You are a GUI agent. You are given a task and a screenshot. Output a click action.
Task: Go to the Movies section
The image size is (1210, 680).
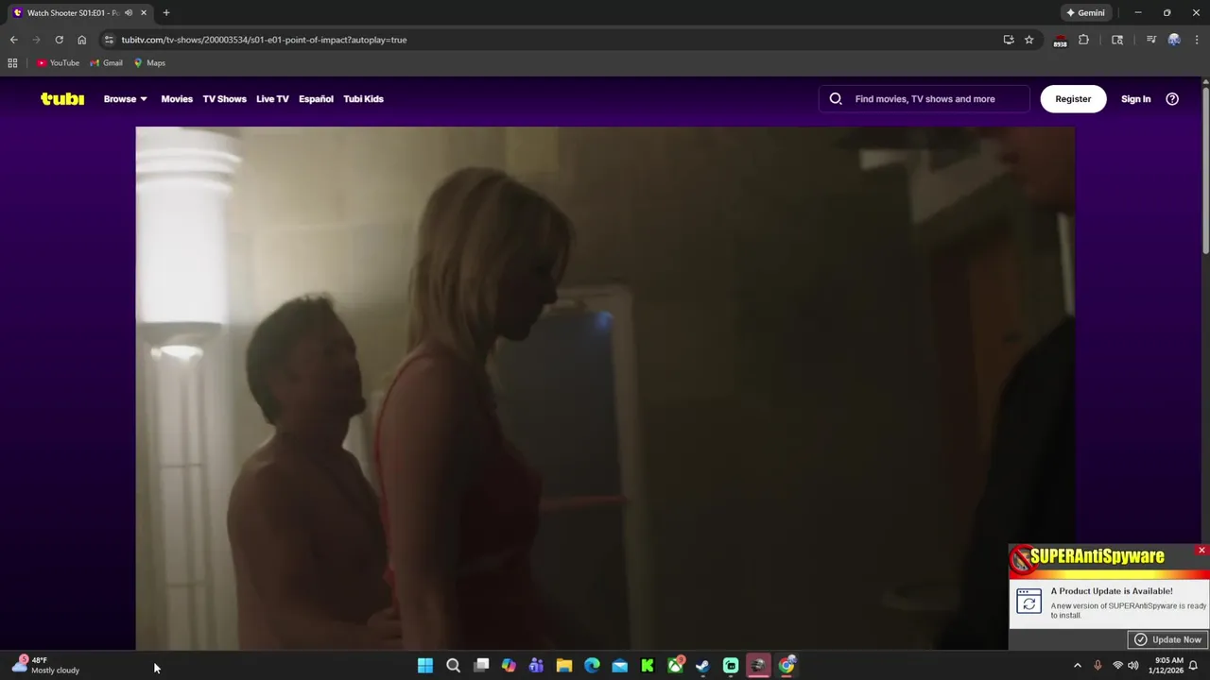coord(177,98)
